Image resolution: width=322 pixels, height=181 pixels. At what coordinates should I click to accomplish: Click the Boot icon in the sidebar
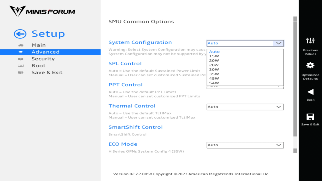point(21,66)
